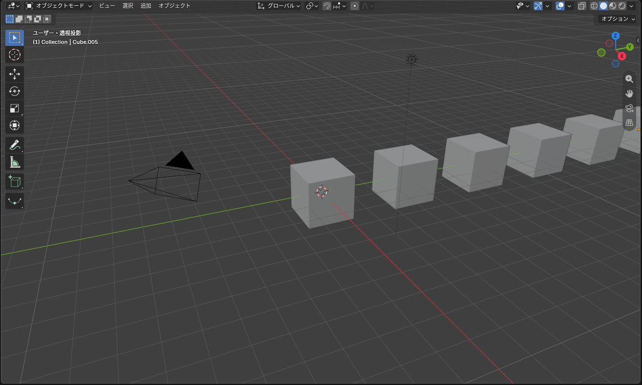
Task: Toggle X-ray mode
Action: [x=582, y=6]
